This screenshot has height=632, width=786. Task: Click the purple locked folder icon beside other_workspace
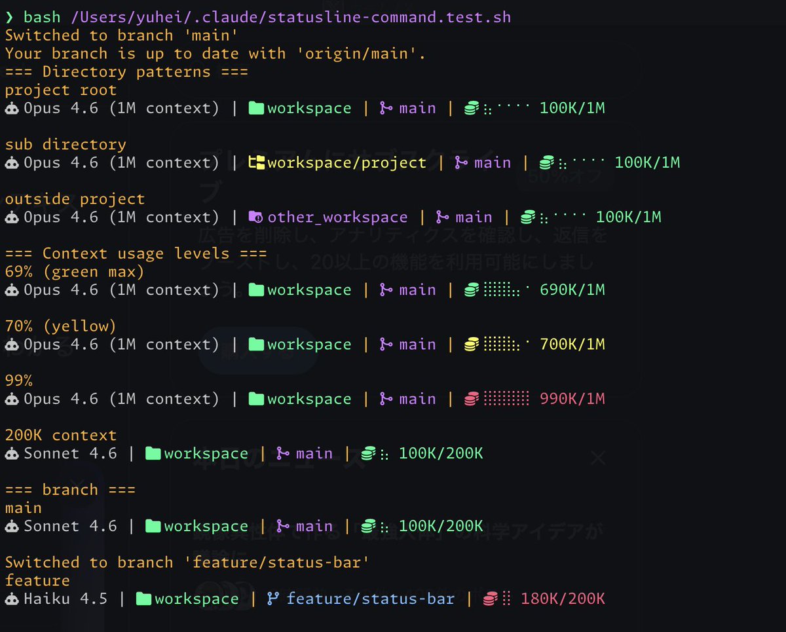tap(256, 217)
